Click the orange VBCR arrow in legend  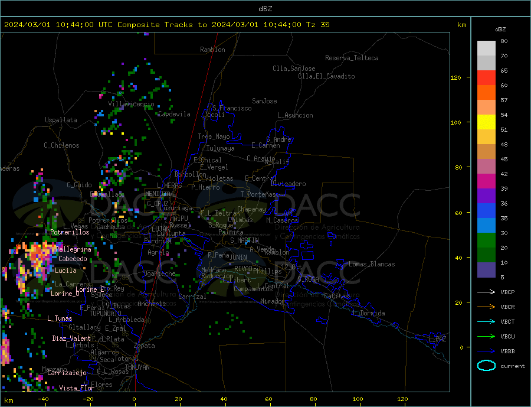[x=486, y=307]
